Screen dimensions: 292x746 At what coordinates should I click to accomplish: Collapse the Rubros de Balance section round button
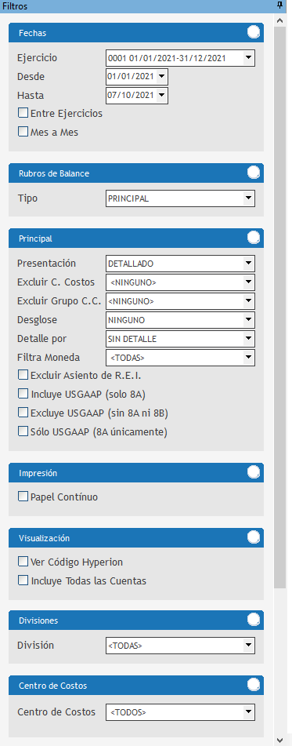coord(254,173)
